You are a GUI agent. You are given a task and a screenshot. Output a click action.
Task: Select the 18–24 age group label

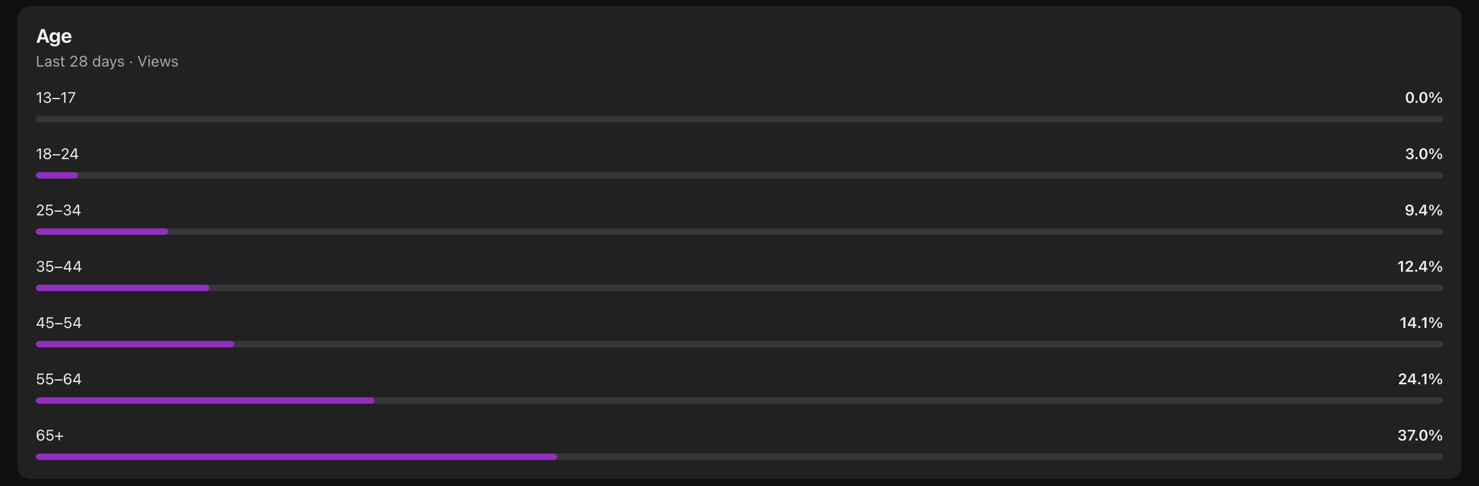click(57, 154)
